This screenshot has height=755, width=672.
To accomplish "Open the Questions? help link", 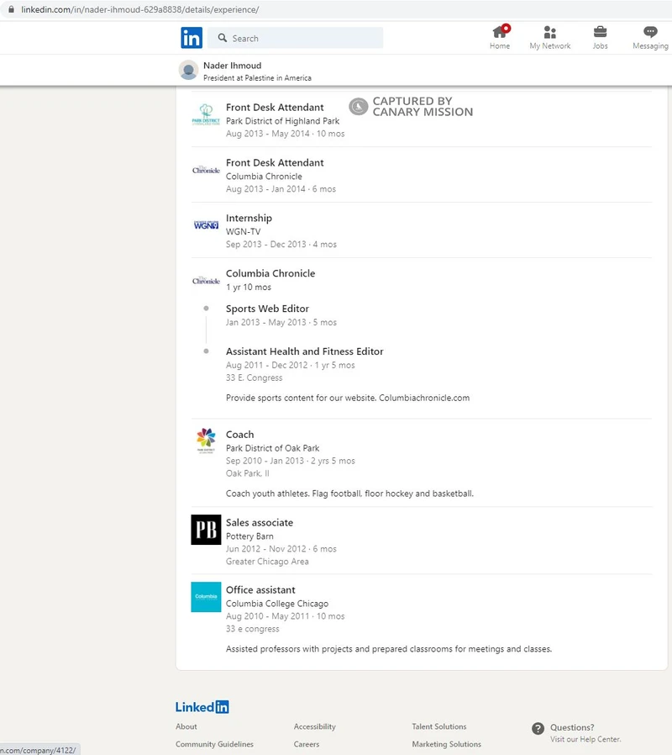I will (572, 727).
